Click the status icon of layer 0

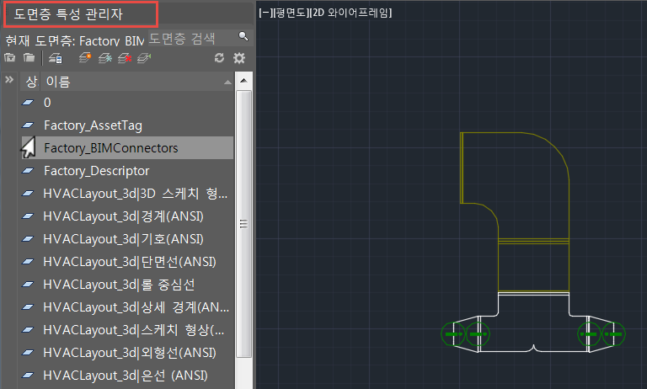point(28,103)
